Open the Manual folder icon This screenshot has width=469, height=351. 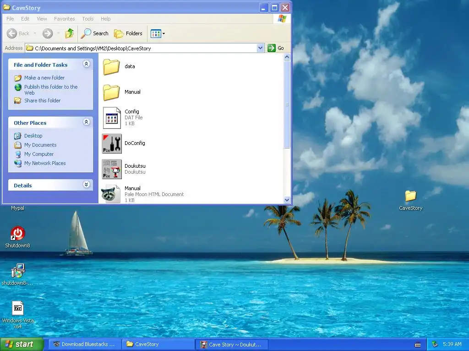coord(111,92)
